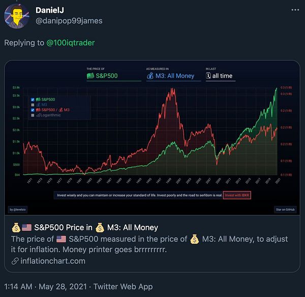Click DanielJ's profile avatar
The image size is (305, 297).
click(17, 16)
